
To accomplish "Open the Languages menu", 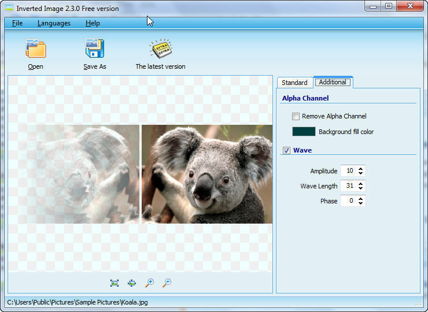I will tap(54, 23).
